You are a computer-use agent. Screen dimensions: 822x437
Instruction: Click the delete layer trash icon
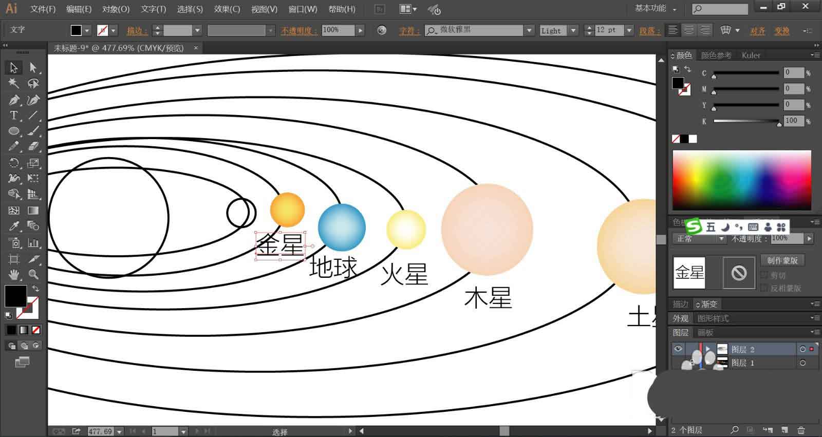(x=801, y=430)
